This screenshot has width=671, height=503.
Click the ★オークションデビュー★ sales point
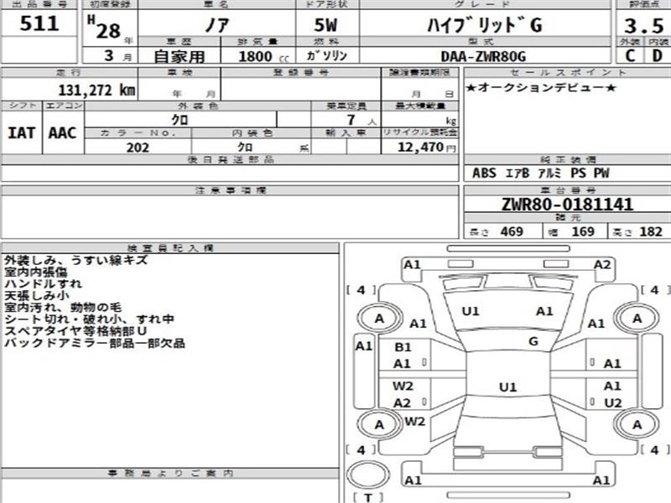click(541, 88)
